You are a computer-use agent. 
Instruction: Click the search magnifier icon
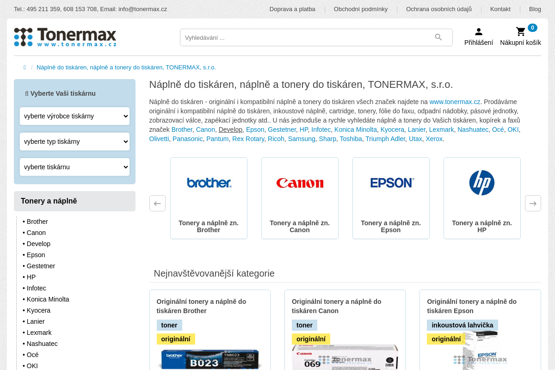(438, 37)
